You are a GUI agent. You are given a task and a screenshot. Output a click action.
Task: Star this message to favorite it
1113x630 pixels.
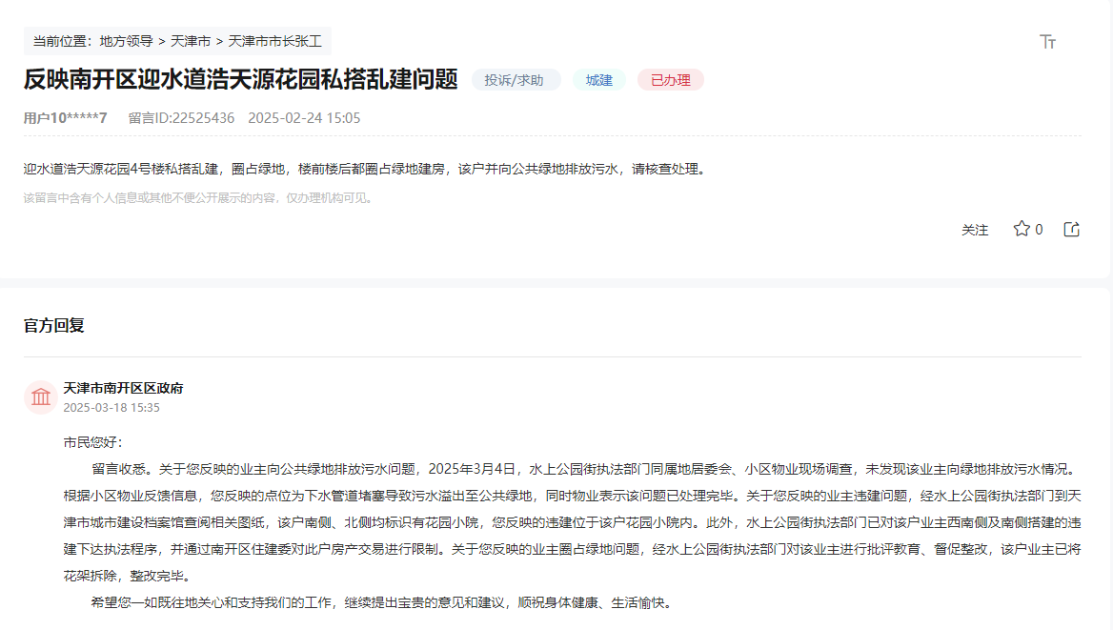point(1022,229)
